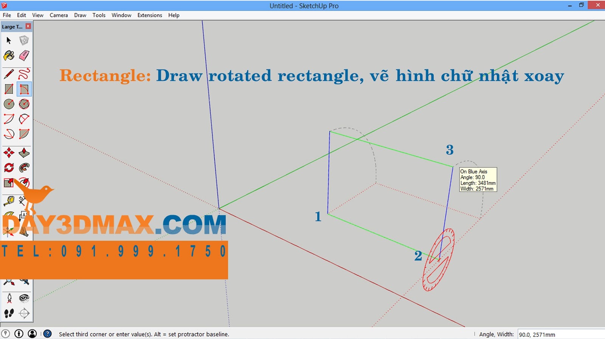The width and height of the screenshot is (605, 339).
Task: Choose the Tape Measure tool
Action: click(x=9, y=201)
